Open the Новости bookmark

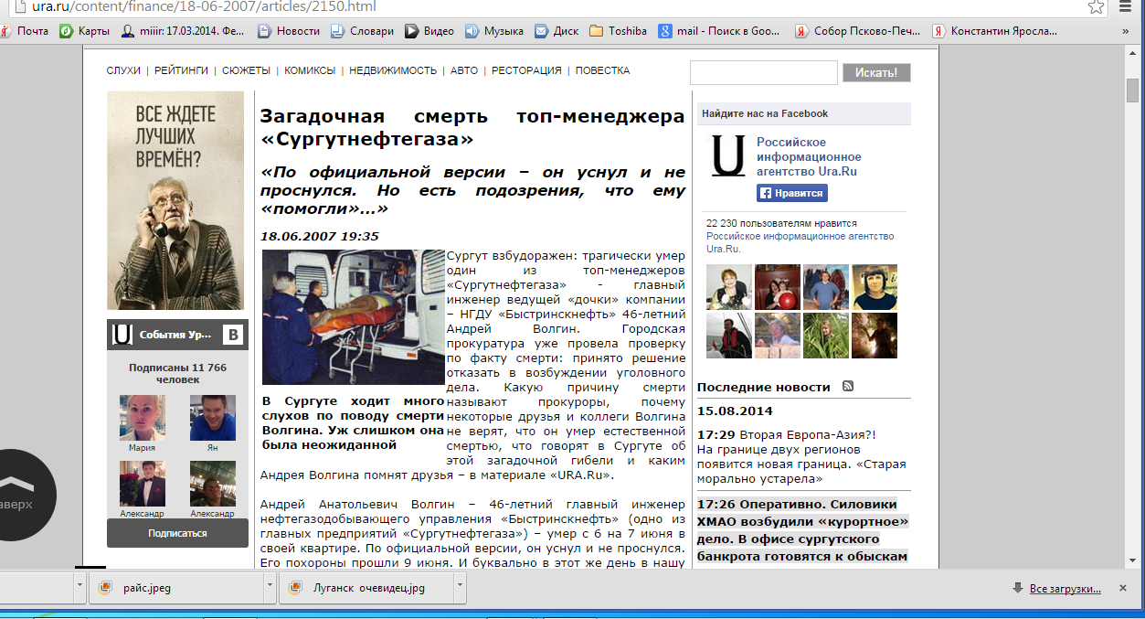(289, 30)
